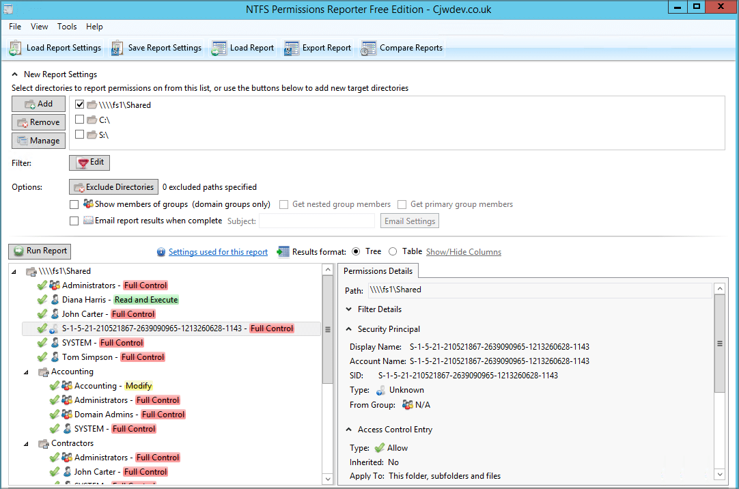Click the folder icon beside C:\ directory

coord(92,120)
